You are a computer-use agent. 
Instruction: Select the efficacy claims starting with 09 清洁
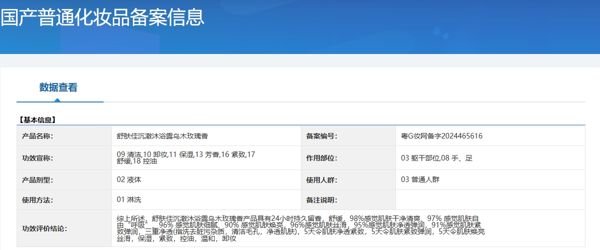point(185,158)
